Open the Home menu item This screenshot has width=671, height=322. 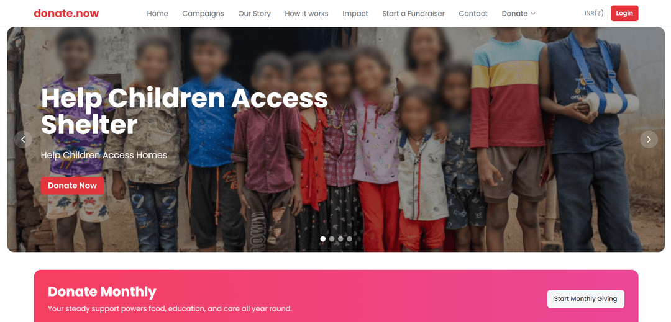click(157, 13)
